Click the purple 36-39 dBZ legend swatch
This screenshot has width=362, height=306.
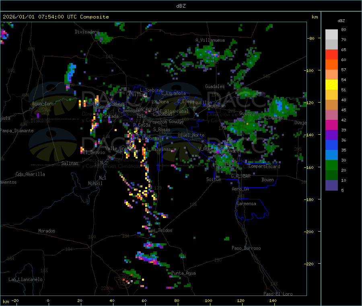(331, 135)
